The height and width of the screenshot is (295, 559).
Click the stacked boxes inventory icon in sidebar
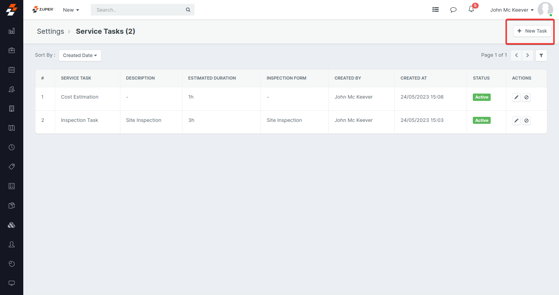pyautogui.click(x=12, y=225)
